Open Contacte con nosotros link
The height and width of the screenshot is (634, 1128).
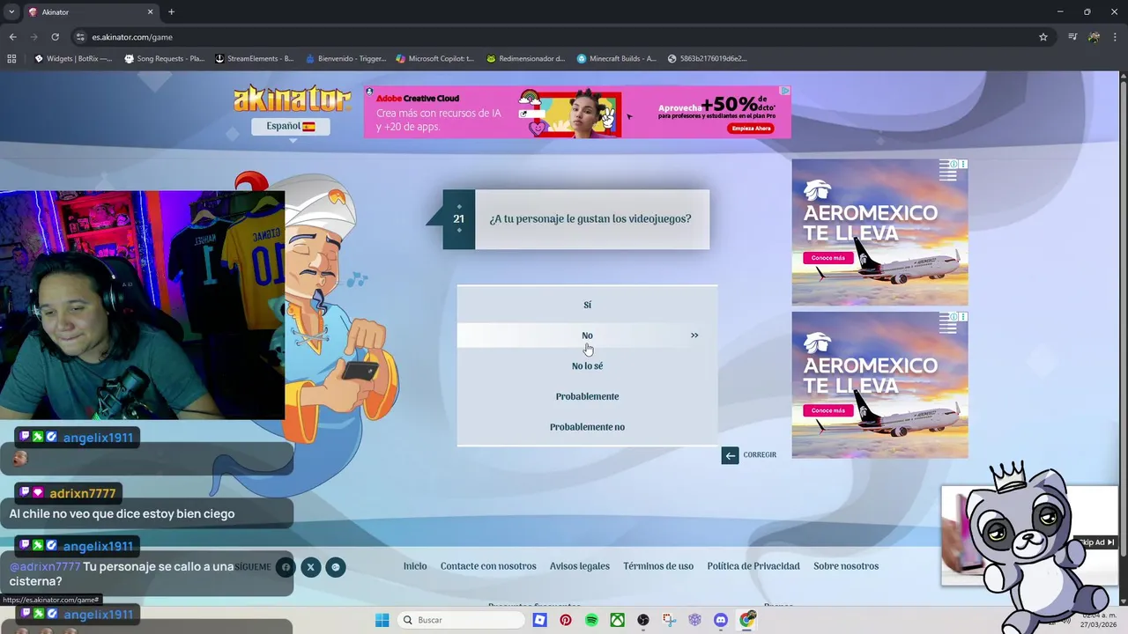[x=488, y=566]
